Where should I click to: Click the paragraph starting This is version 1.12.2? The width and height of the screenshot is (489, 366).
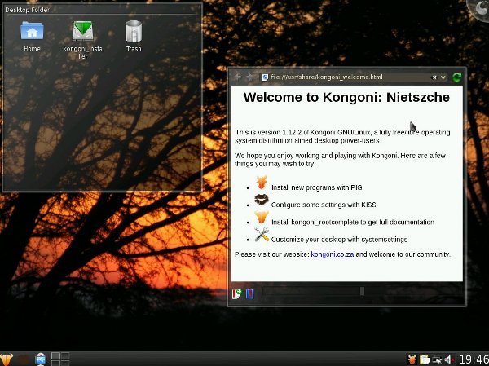tap(342, 136)
